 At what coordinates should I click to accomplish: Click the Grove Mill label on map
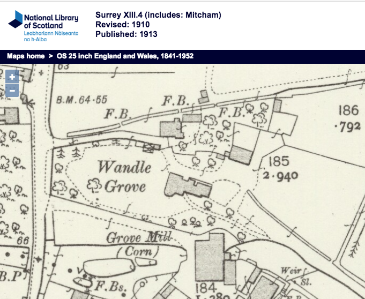coord(132,238)
